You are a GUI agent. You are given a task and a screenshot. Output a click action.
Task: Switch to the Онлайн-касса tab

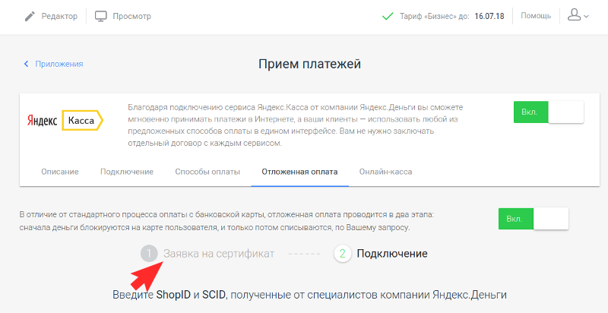[385, 172]
